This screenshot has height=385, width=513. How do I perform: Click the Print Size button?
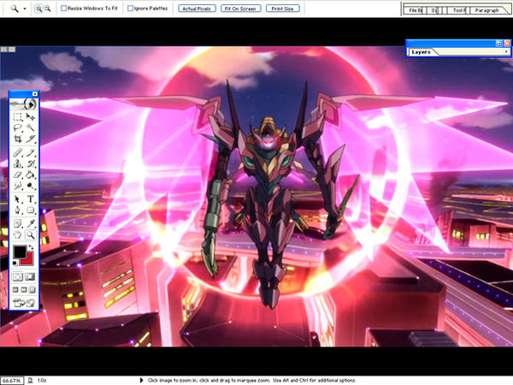pyautogui.click(x=283, y=9)
